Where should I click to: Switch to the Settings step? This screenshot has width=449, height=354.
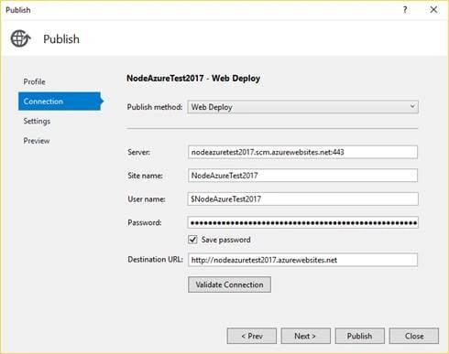[37, 121]
